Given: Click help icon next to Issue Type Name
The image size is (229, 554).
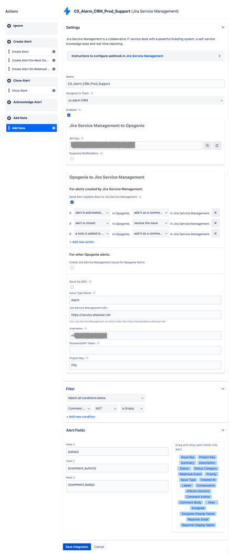Looking at the screenshot, I should coord(94,293).
